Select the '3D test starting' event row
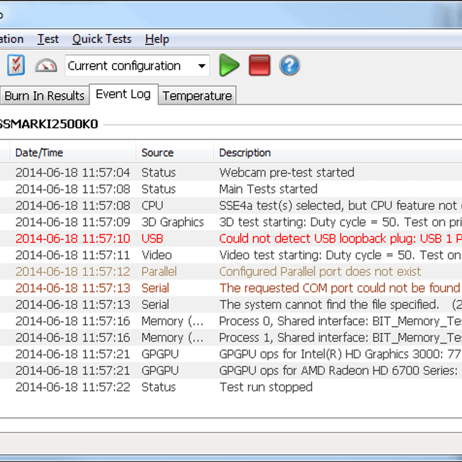462x462 pixels. (231, 222)
